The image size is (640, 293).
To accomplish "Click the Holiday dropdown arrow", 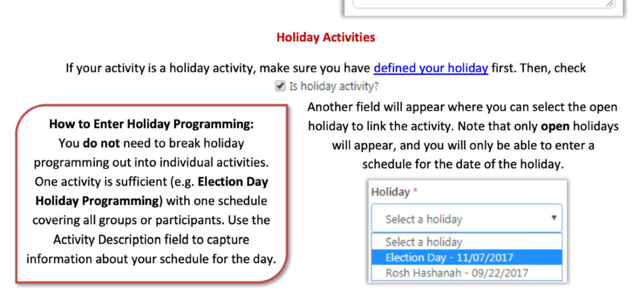I will click(x=554, y=218).
